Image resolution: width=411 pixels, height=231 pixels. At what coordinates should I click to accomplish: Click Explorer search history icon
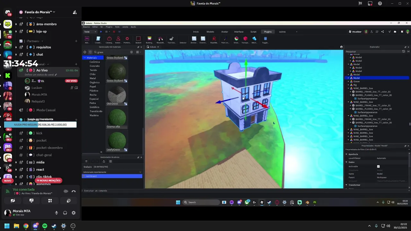click(x=404, y=51)
